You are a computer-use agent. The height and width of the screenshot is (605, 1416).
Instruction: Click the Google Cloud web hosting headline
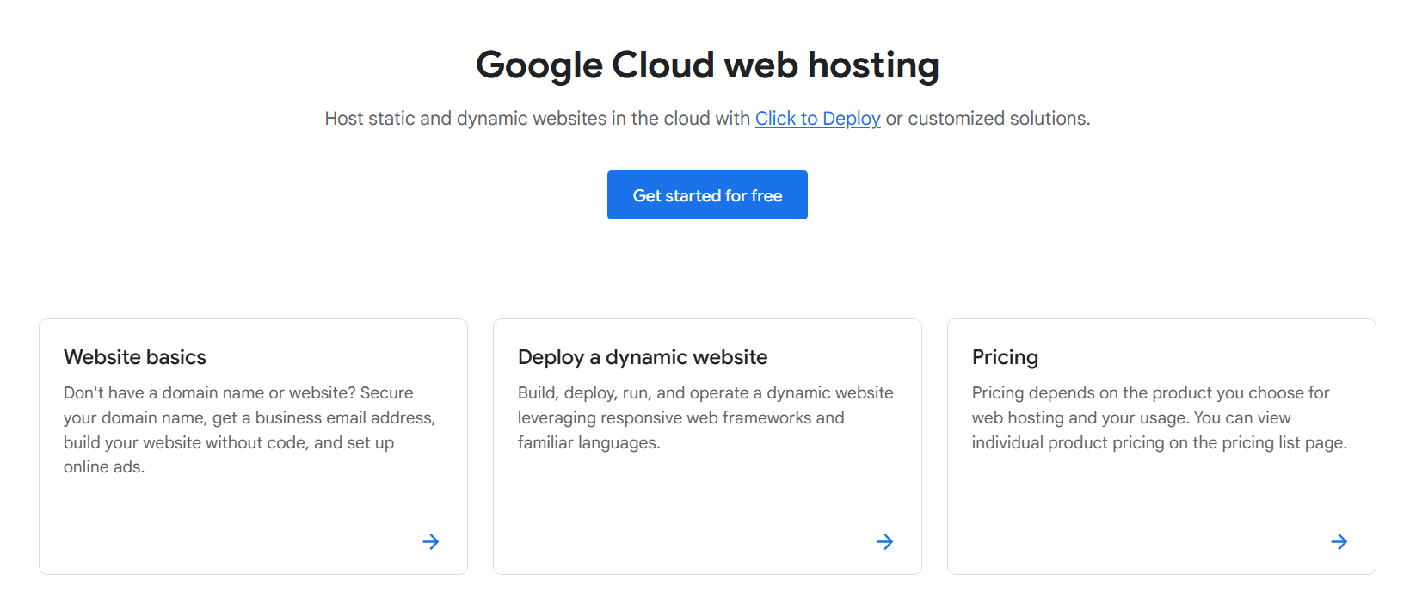(x=707, y=65)
